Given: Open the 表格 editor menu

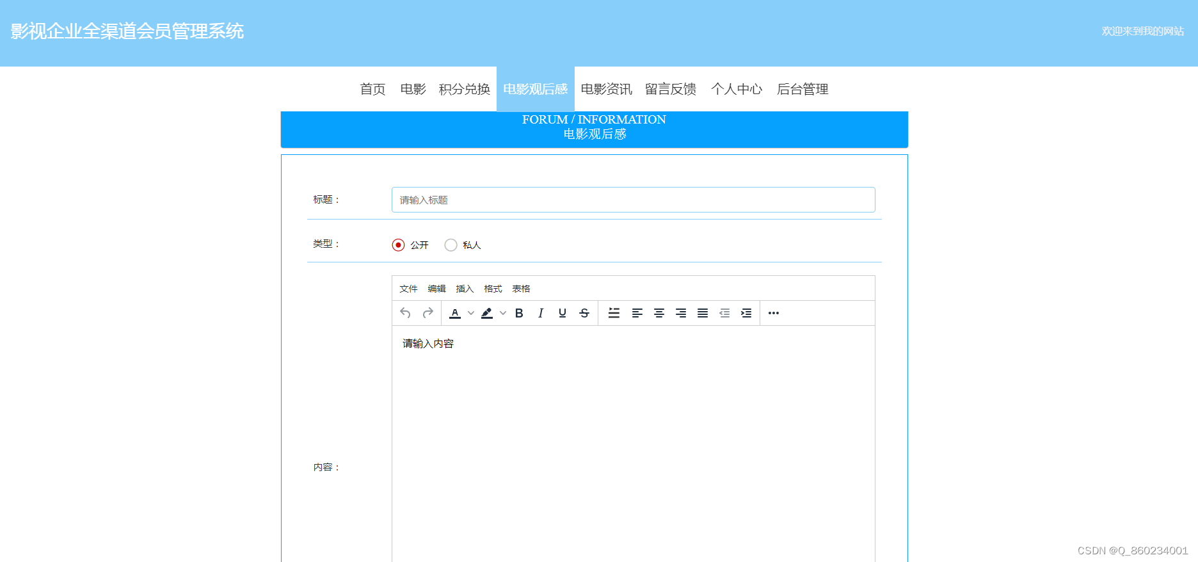Looking at the screenshot, I should pos(521,289).
